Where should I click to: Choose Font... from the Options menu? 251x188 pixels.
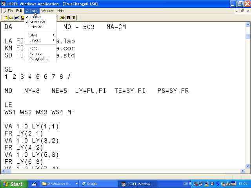(x=35, y=49)
